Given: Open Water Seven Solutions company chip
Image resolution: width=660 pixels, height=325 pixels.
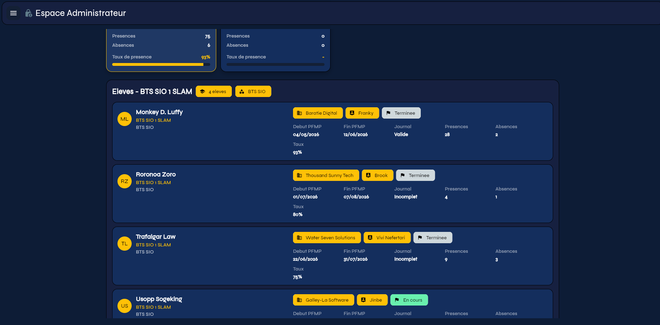Looking at the screenshot, I should (x=327, y=238).
